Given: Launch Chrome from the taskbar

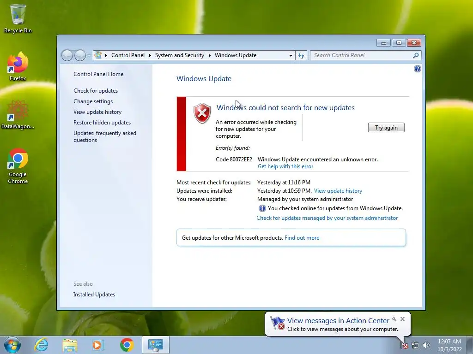Looking at the screenshot, I should (x=127, y=345).
